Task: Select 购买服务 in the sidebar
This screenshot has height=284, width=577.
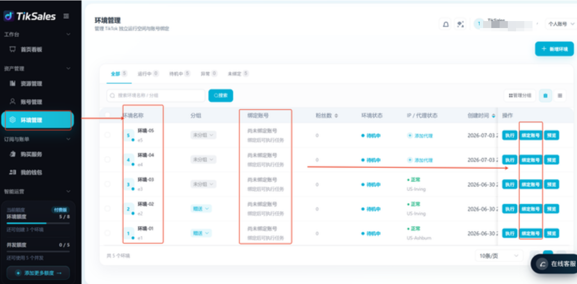Action: (31, 154)
